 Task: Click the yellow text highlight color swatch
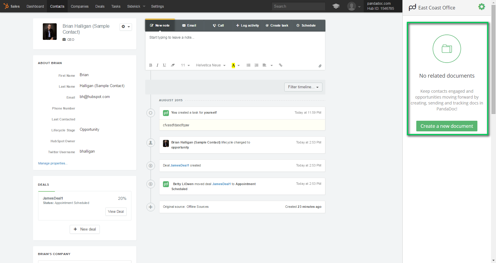click(233, 65)
